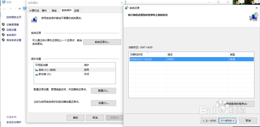Click the 应用(A) button
The height and width of the screenshot is (127, 260).
[x=114, y=118]
